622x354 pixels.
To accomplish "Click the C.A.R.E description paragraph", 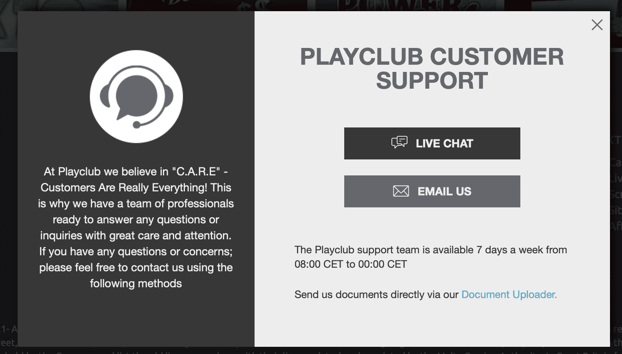I will tap(136, 227).
